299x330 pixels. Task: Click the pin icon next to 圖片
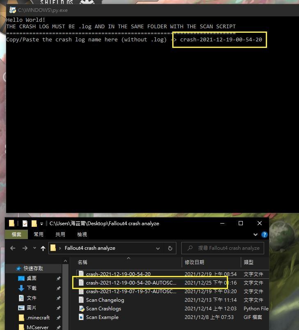coord(59,308)
